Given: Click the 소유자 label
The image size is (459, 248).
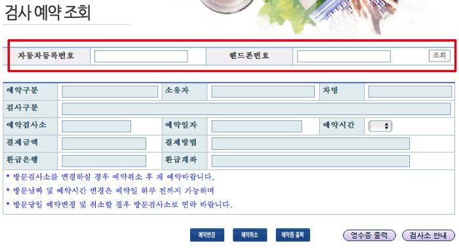Looking at the screenshot, I should coord(177,90).
